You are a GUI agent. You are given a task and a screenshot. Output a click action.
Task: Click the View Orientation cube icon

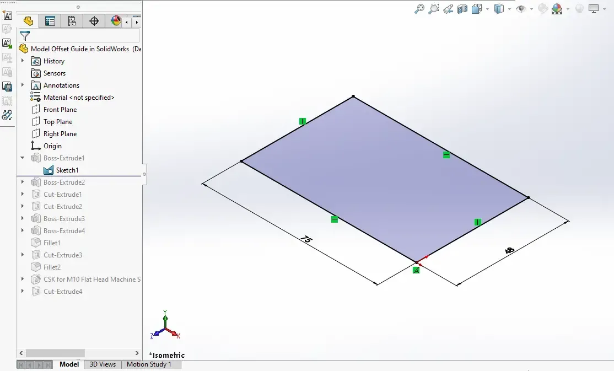point(477,9)
